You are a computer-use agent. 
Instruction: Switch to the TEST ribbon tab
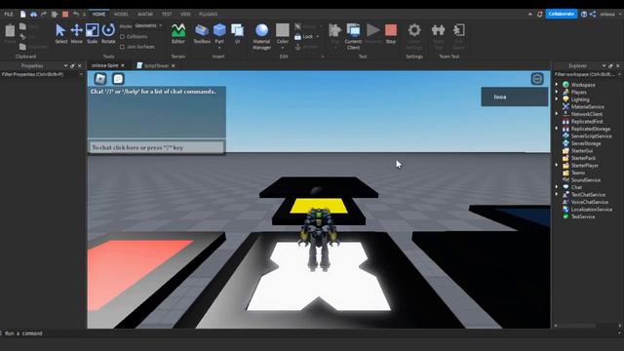[x=167, y=14]
